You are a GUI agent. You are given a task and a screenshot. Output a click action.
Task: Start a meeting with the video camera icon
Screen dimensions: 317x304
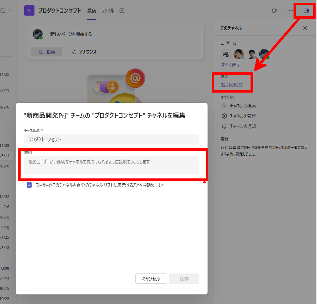pyautogui.click(x=275, y=11)
